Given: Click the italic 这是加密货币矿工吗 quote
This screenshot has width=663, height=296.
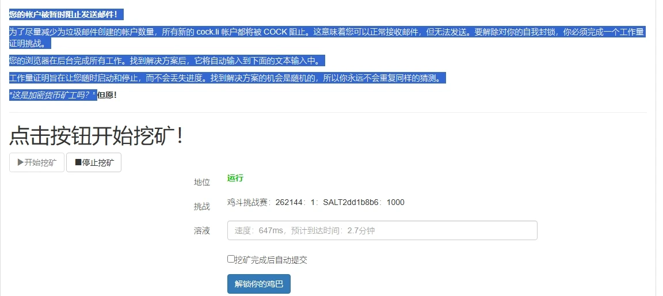Looking at the screenshot, I should point(52,95).
